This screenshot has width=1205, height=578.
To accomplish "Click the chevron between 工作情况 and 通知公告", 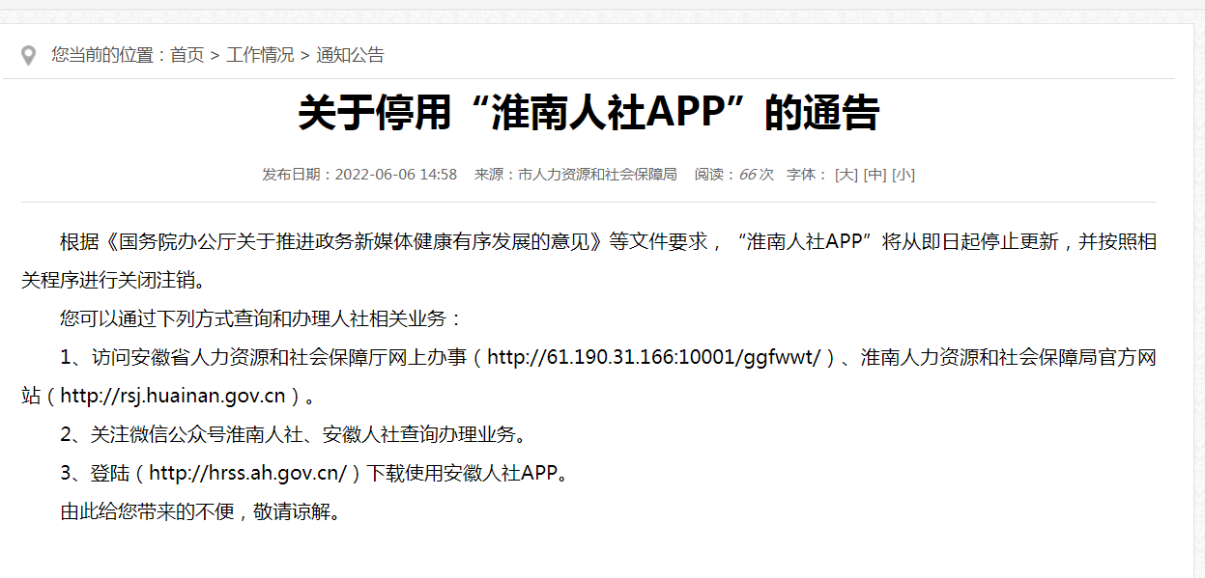I will coord(303,54).
